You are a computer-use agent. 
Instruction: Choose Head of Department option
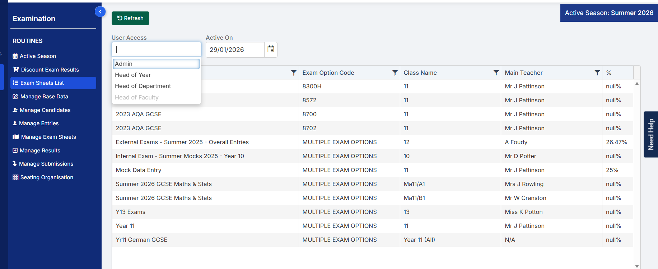143,86
